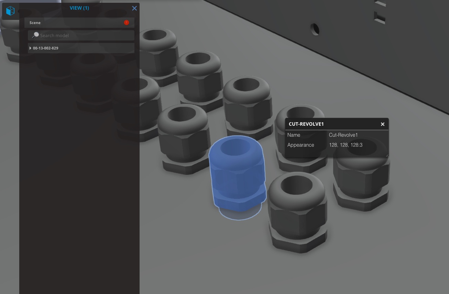
Task: Click the Cut-Revolve1 name value
Action: 343,135
